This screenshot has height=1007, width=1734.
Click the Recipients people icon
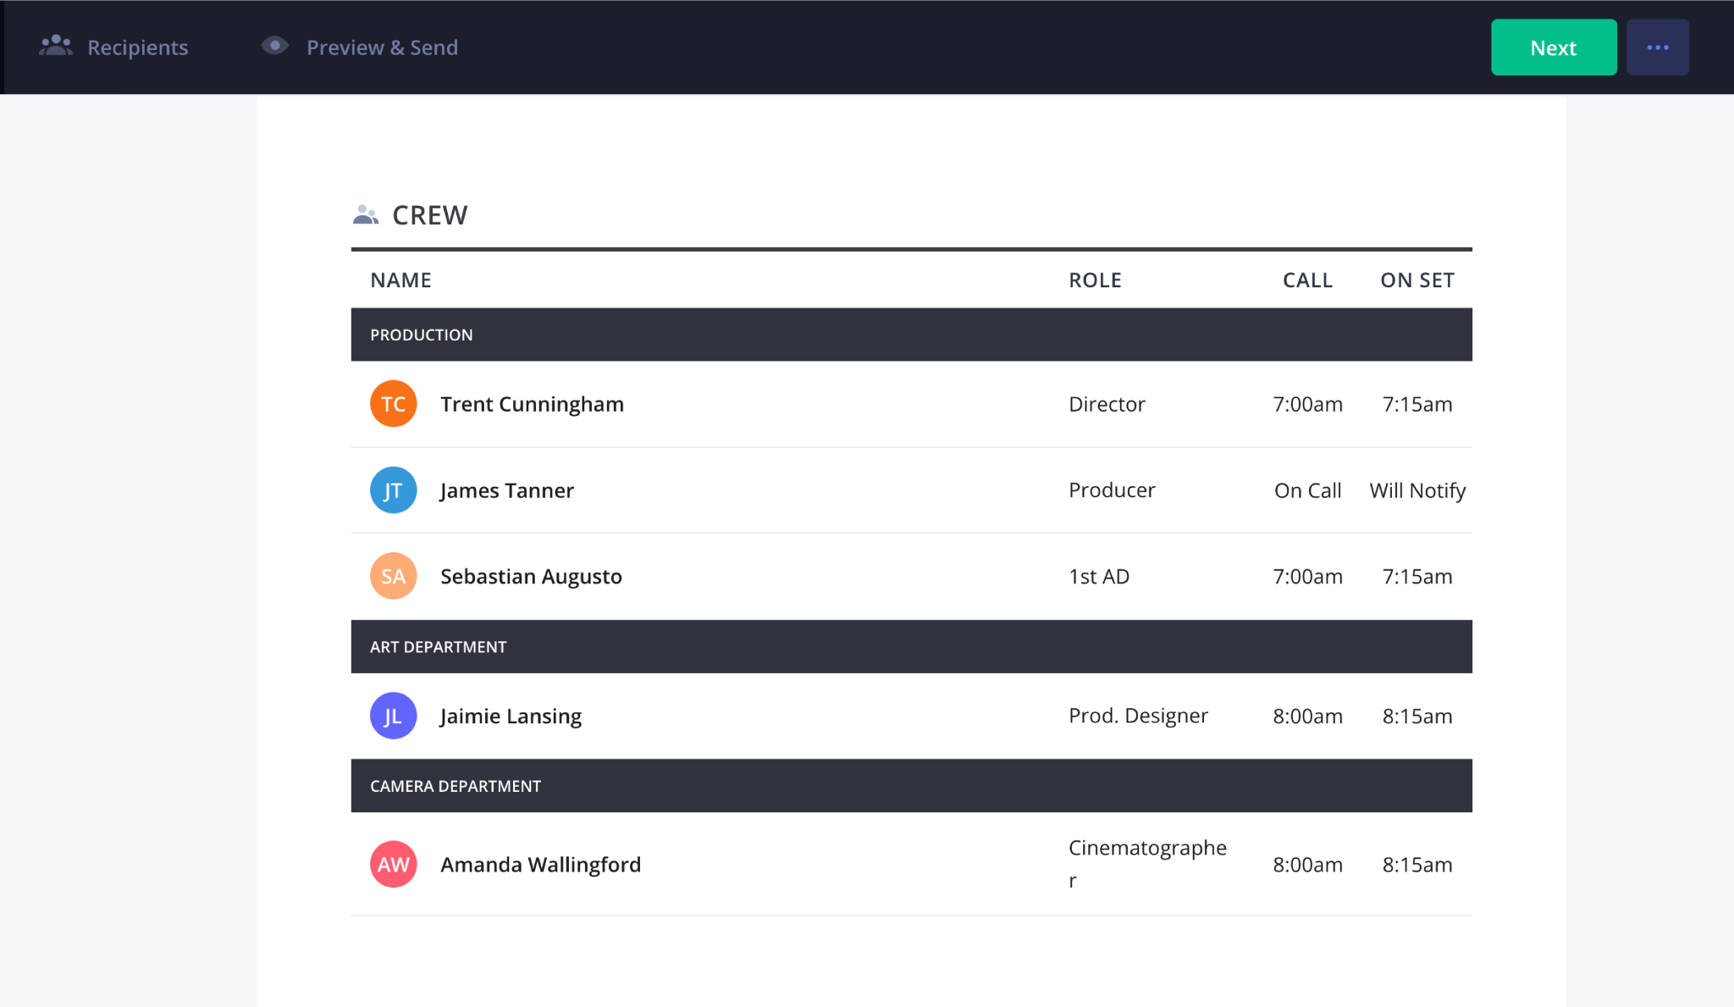(x=56, y=46)
